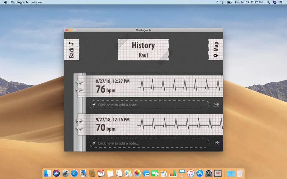Viewport: 287px width, 179px height.
Task: Click the Cardiograph dock icon
Action: point(218,173)
